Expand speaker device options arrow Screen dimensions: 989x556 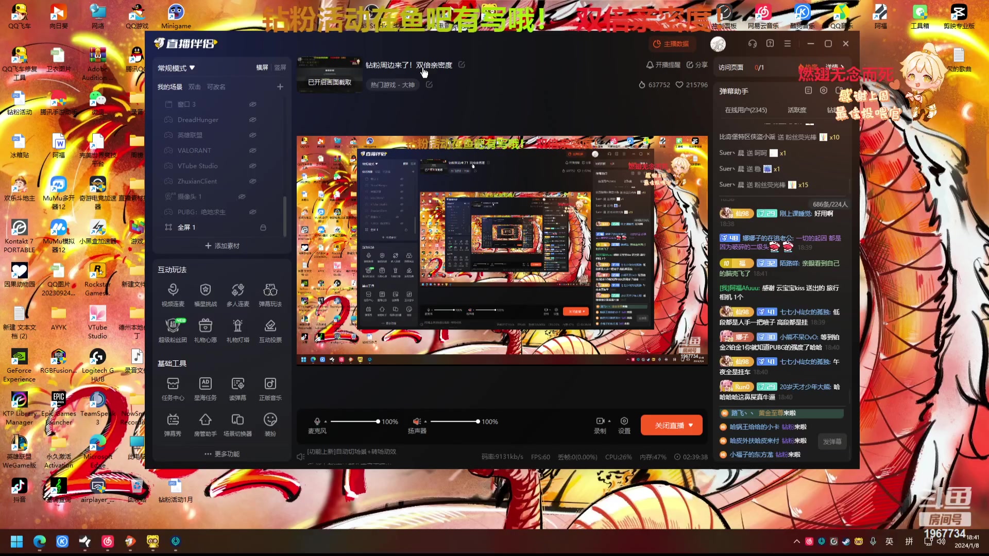[x=425, y=422]
